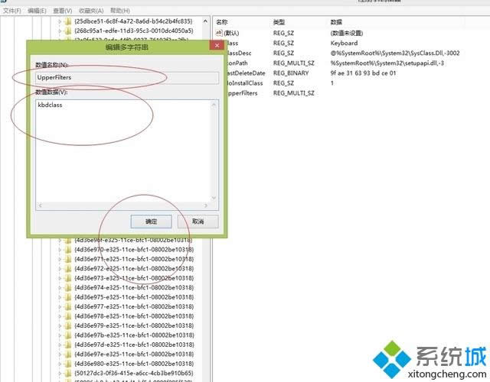Image resolution: width=490 pixels, height=382 pixels.
Task: Click folder icon for {4d36e97d-e325-11ce-bfc1-08002be10318}
Action: pos(68,345)
